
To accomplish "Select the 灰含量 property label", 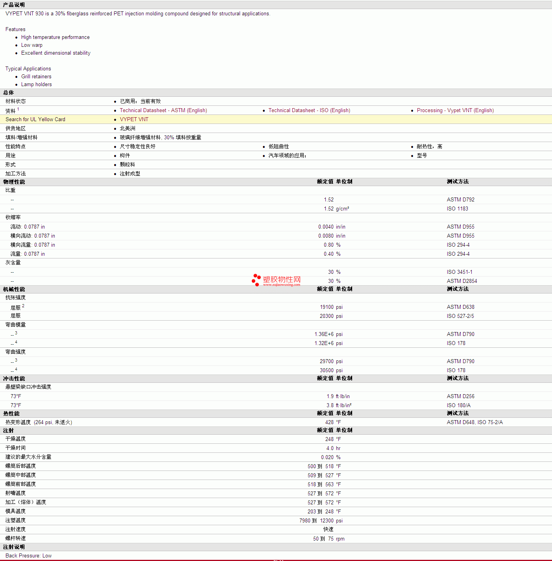I will click(13, 263).
